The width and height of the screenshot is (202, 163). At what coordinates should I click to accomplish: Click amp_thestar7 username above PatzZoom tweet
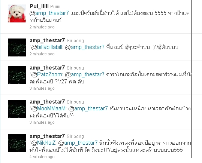click(x=47, y=68)
